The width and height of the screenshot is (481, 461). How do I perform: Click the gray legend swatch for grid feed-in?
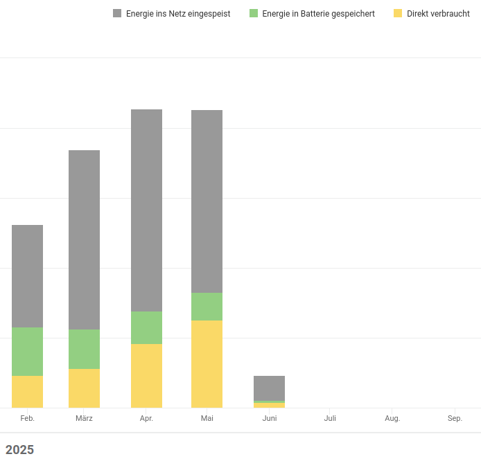click(x=117, y=14)
